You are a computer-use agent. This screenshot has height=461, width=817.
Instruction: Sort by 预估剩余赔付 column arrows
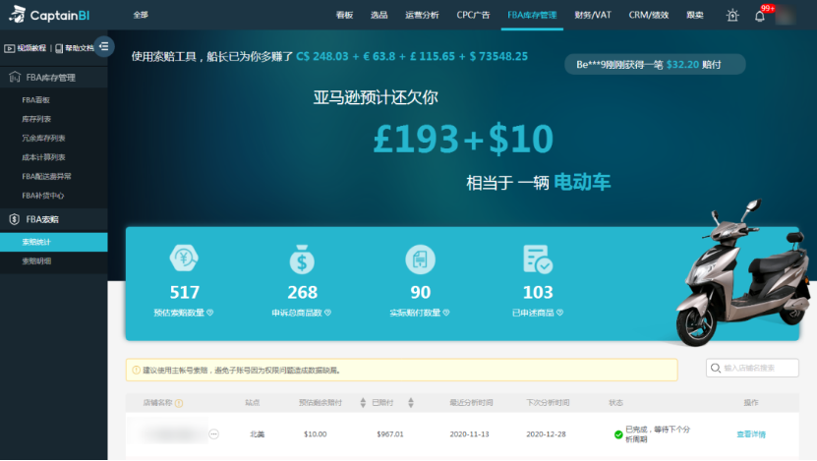click(x=363, y=403)
